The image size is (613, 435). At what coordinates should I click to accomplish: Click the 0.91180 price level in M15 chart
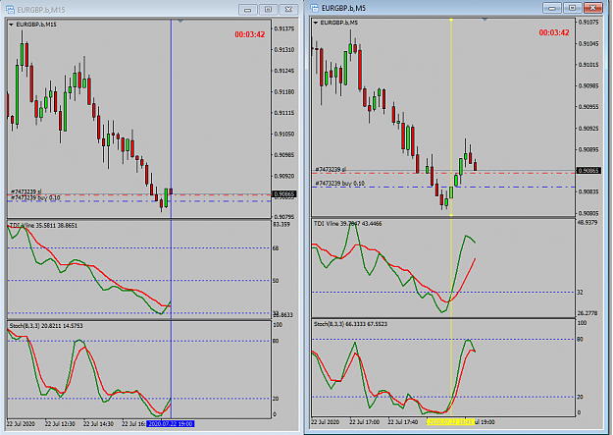[284, 92]
